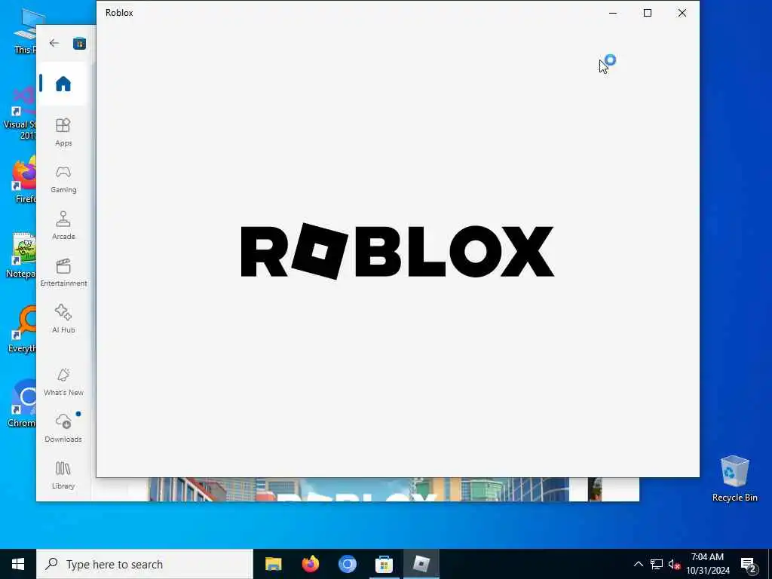Select Firefox desktop shortcut

point(22,180)
